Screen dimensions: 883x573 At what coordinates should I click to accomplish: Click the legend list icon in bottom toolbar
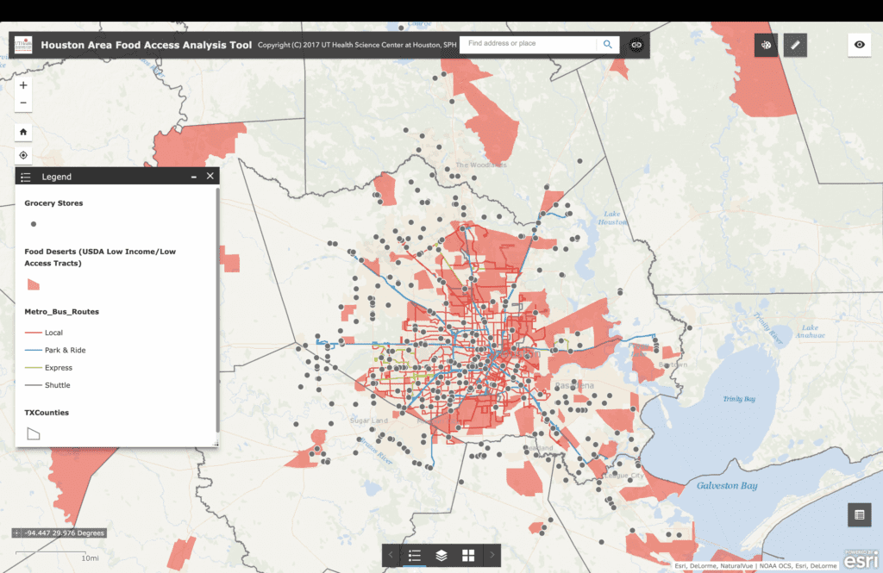tap(414, 555)
